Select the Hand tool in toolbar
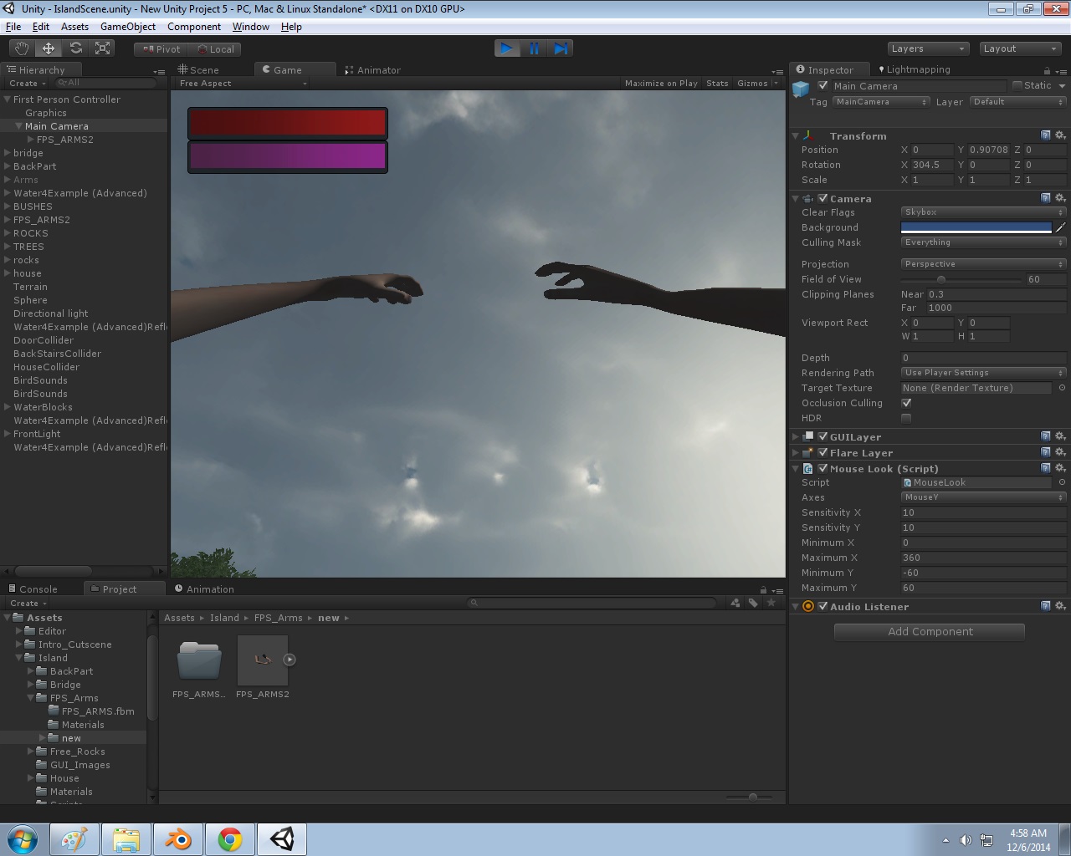The image size is (1071, 856). 22,48
